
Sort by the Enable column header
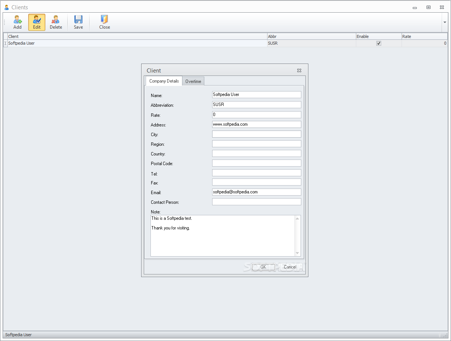tap(379, 36)
